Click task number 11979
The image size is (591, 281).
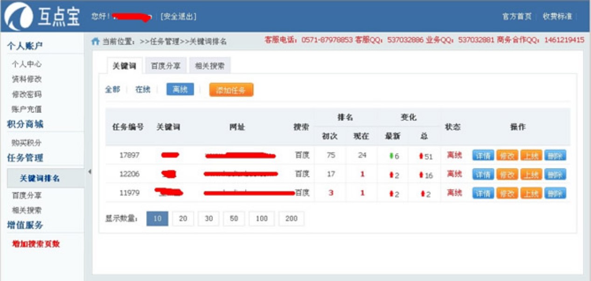(x=129, y=192)
